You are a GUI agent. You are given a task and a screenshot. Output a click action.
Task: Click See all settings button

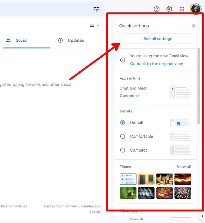(158, 39)
